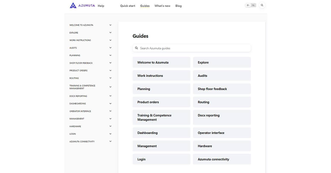The image size is (331, 173).
Task: Open the Work instructions guide card
Action: coord(162,76)
